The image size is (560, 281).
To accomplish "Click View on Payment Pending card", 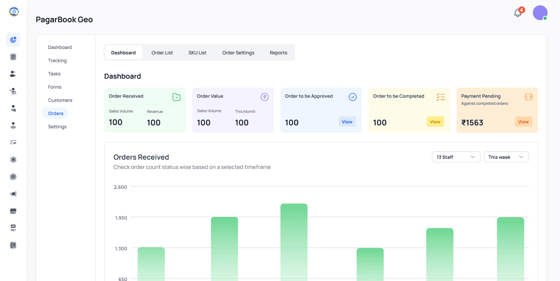I will pos(523,122).
